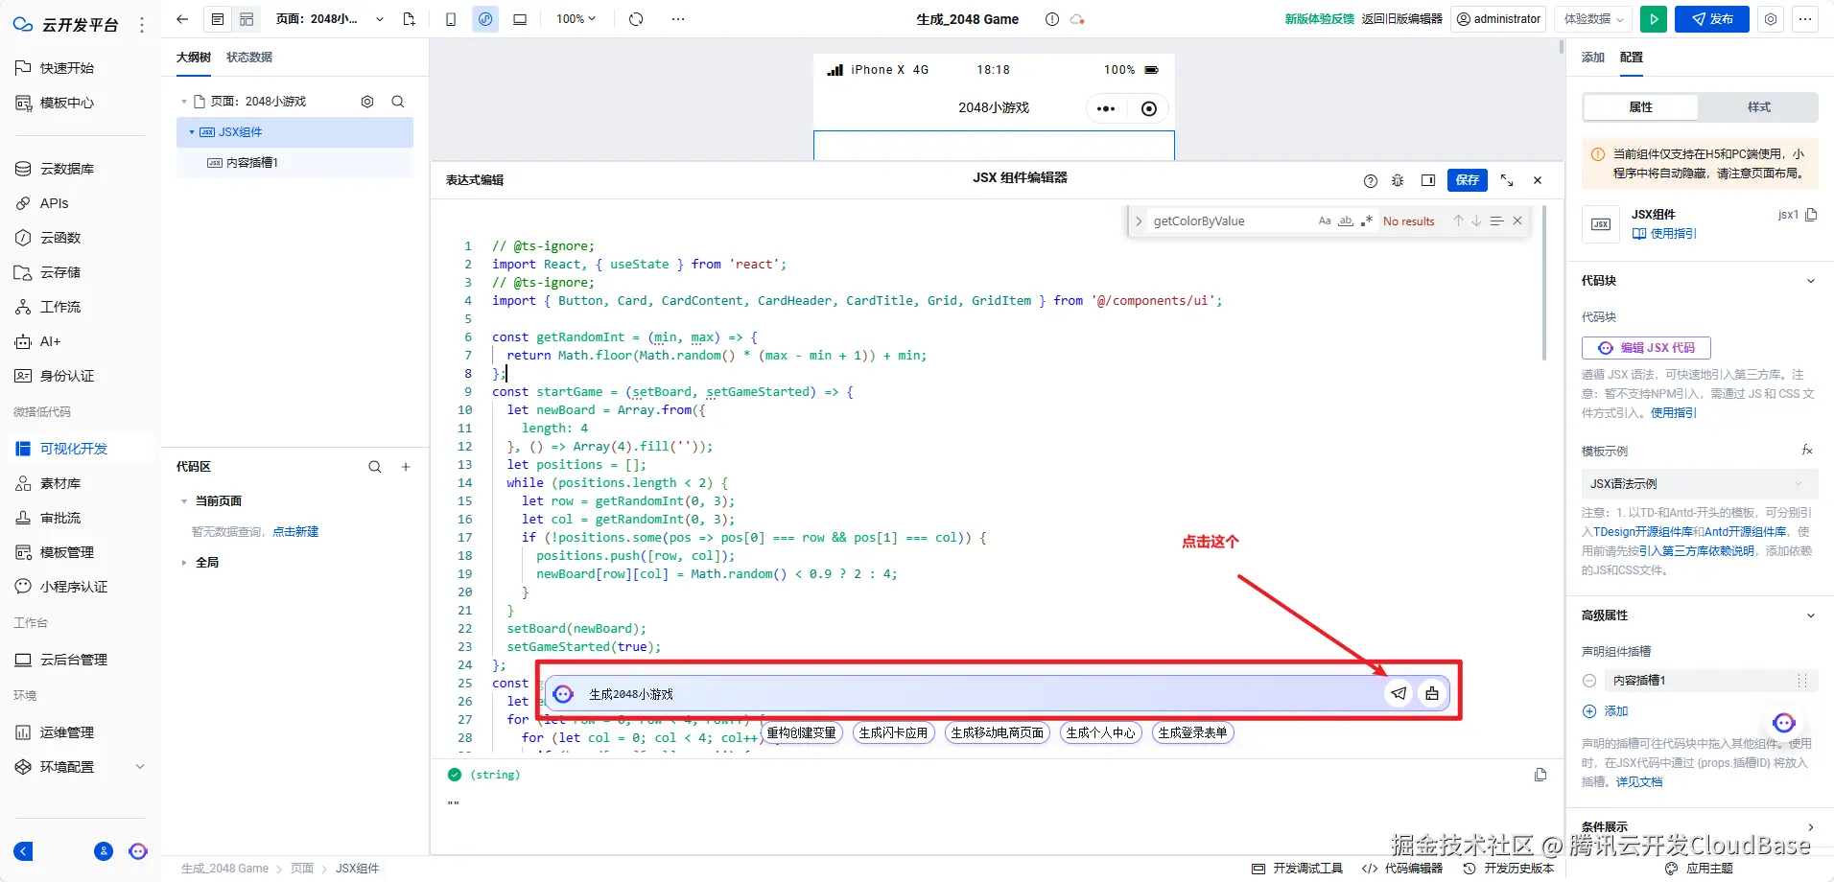Collapse the 代码块 section
Image resolution: width=1834 pixels, height=882 pixels.
tap(1811, 281)
